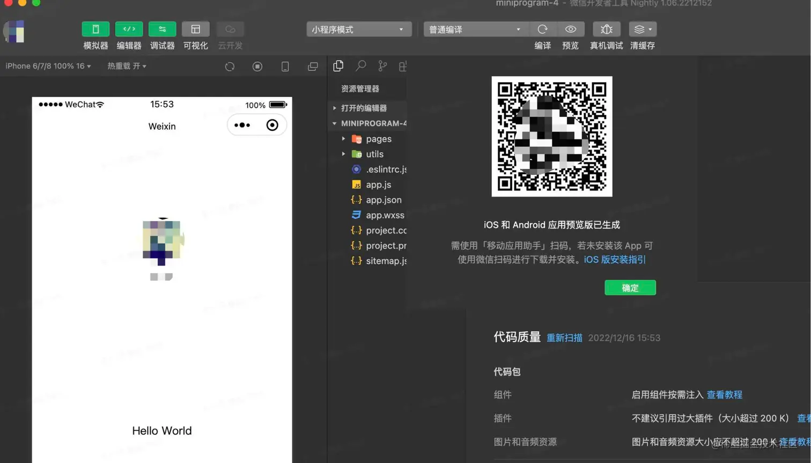Expand the 打开的编辑器 section
811x463 pixels.
pyautogui.click(x=367, y=108)
